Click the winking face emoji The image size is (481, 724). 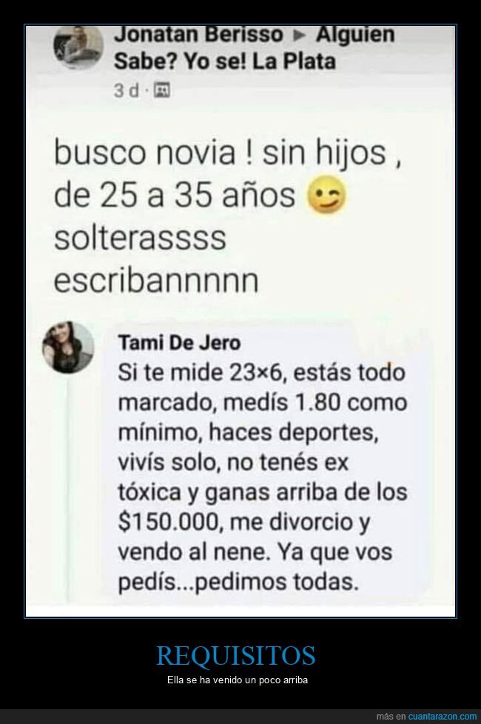point(327,198)
